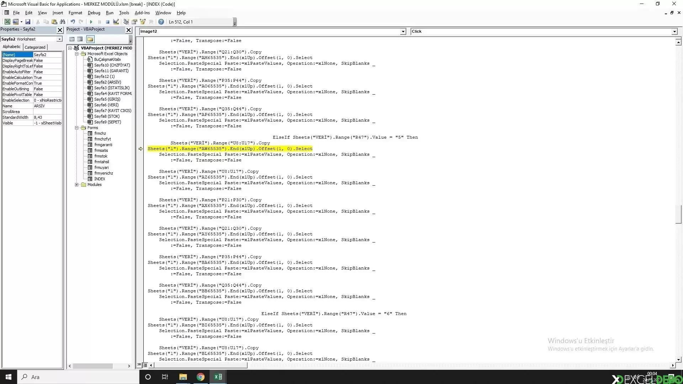Collapse Microsoft Excel Objects folder
Screen dimensions: 683x384
tap(76, 54)
